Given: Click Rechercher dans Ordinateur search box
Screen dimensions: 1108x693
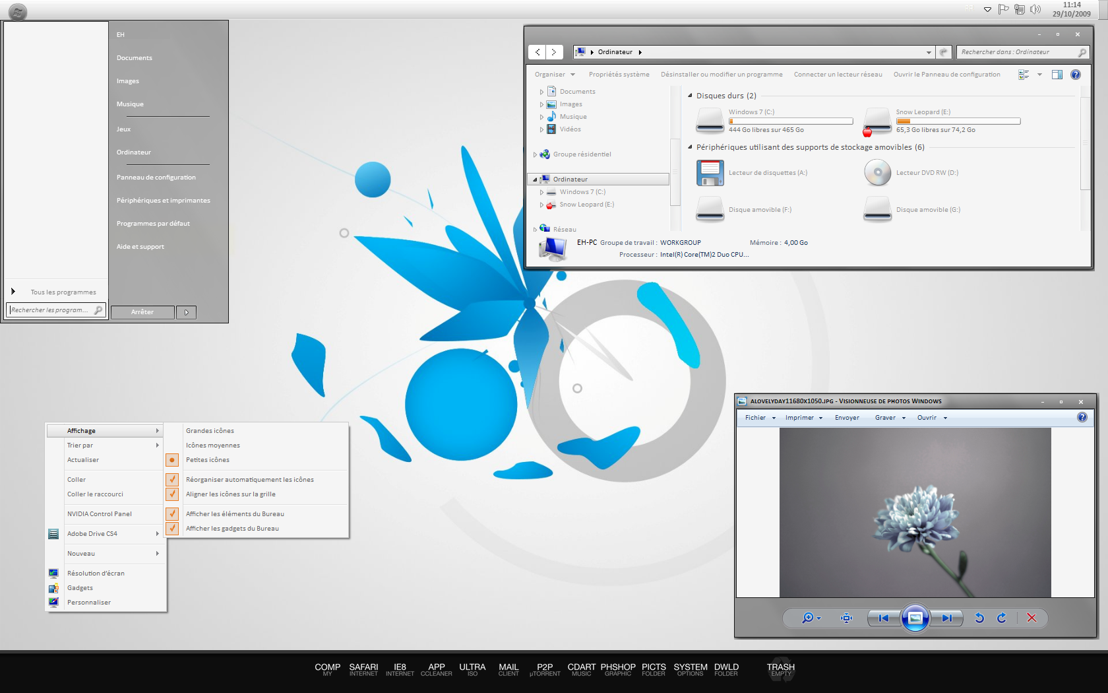Looking at the screenshot, I should tap(1023, 52).
